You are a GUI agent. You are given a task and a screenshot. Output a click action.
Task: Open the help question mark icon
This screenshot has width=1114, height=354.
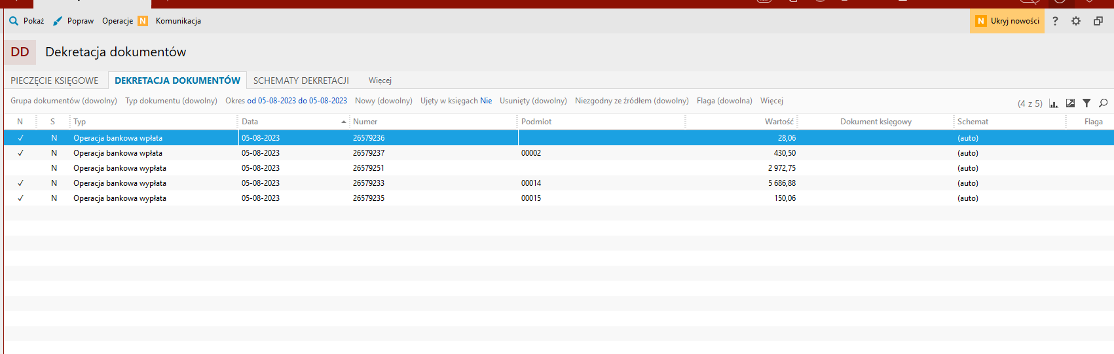(x=1055, y=21)
